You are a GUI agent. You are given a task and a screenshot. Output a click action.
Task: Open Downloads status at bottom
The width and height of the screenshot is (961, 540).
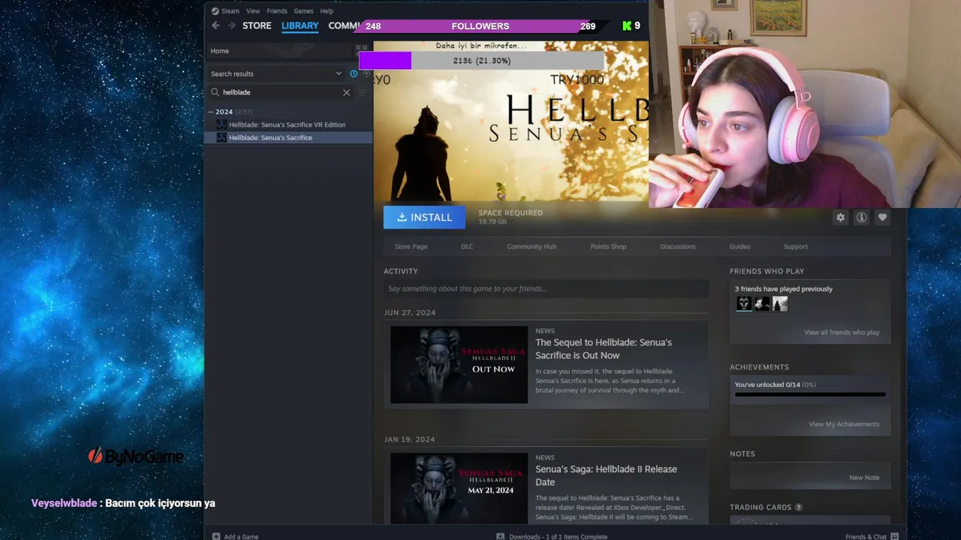(552, 536)
